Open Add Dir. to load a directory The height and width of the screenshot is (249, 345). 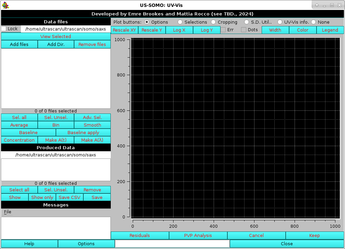coord(56,44)
